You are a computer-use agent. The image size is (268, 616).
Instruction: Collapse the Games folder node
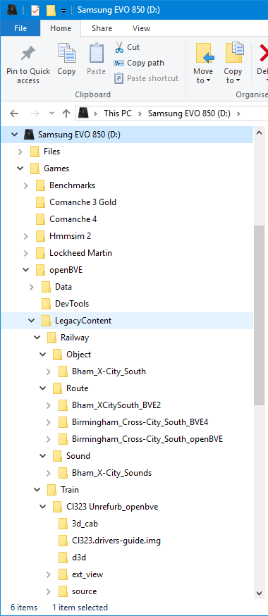click(20, 168)
